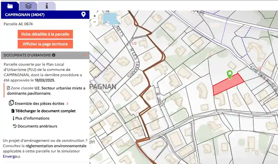278x164 pixels.
Task: Open Documents antérieurs
Action: [37, 126]
